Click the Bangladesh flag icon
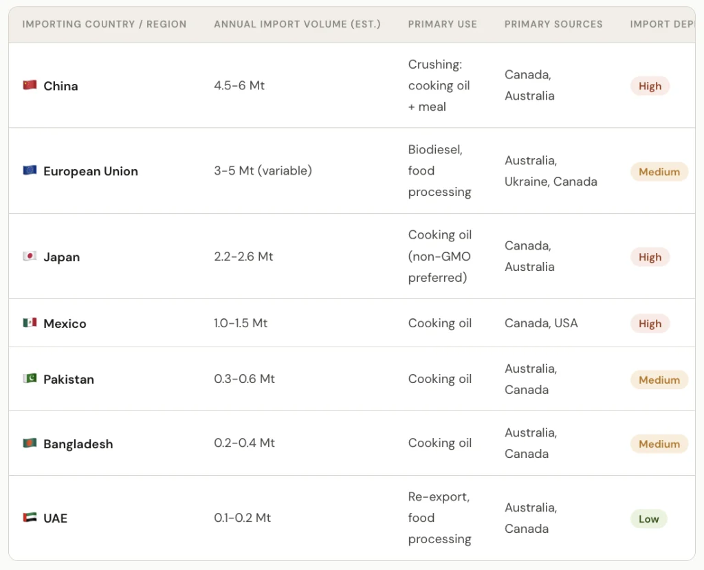The height and width of the screenshot is (570, 704). tap(30, 443)
